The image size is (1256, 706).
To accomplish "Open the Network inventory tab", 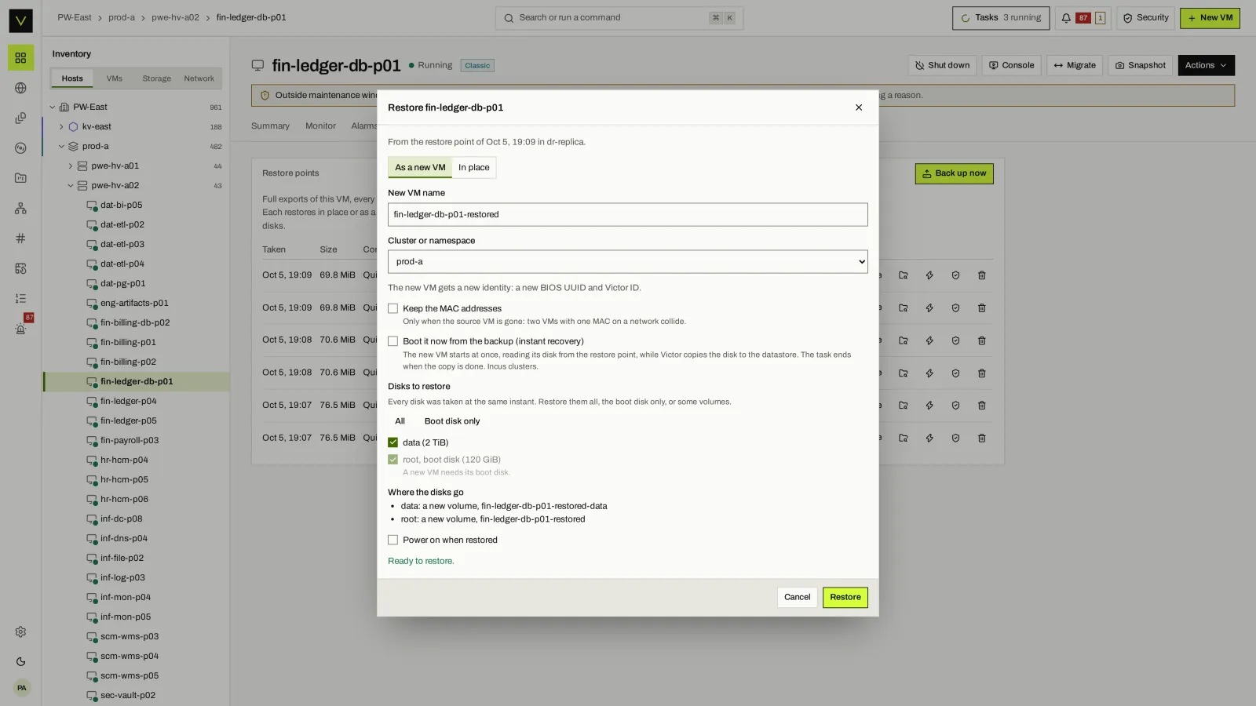I will tap(199, 78).
